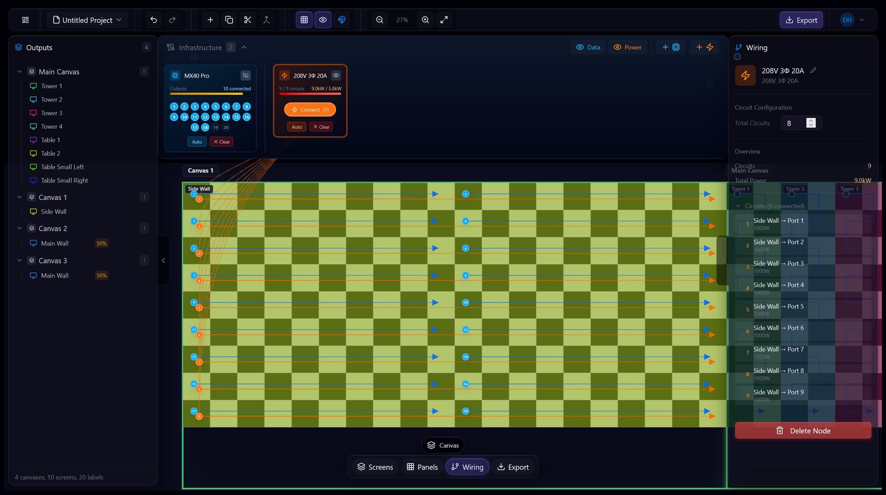Activate the magnet snapping tool
This screenshot has width=886, height=495.
[342, 20]
